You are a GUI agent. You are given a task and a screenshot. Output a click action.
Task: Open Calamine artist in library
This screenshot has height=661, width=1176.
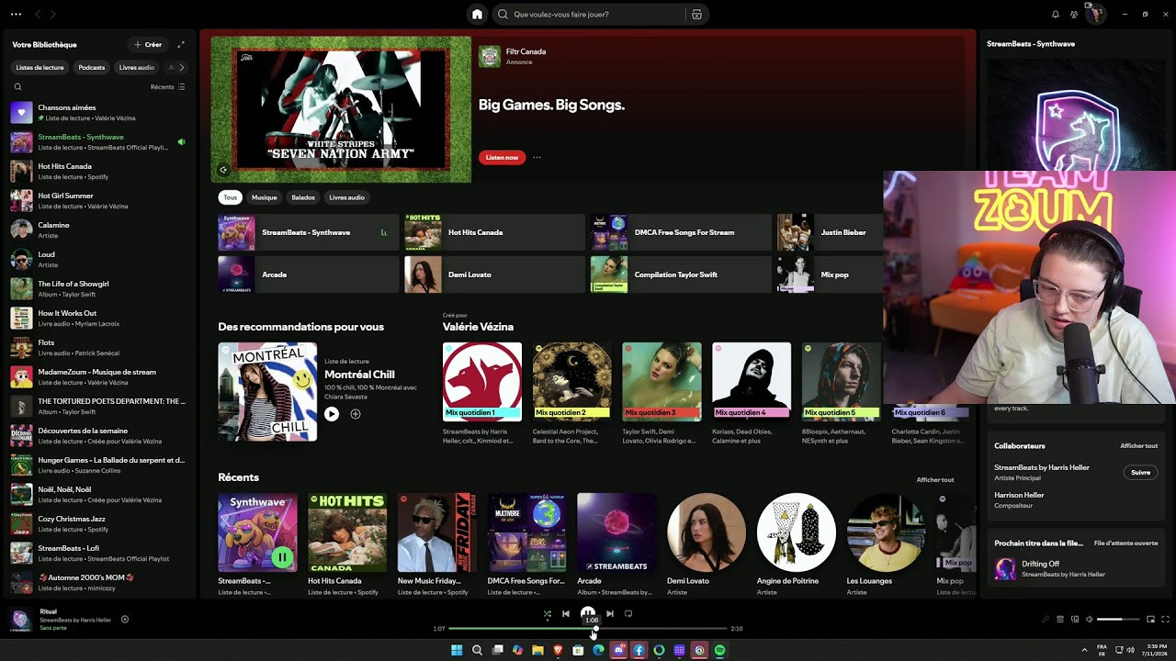pyautogui.click(x=98, y=230)
